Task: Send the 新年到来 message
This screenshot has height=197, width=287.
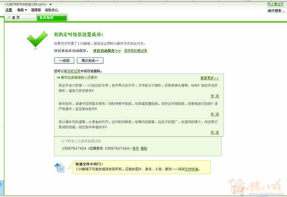Action: click(215, 114)
